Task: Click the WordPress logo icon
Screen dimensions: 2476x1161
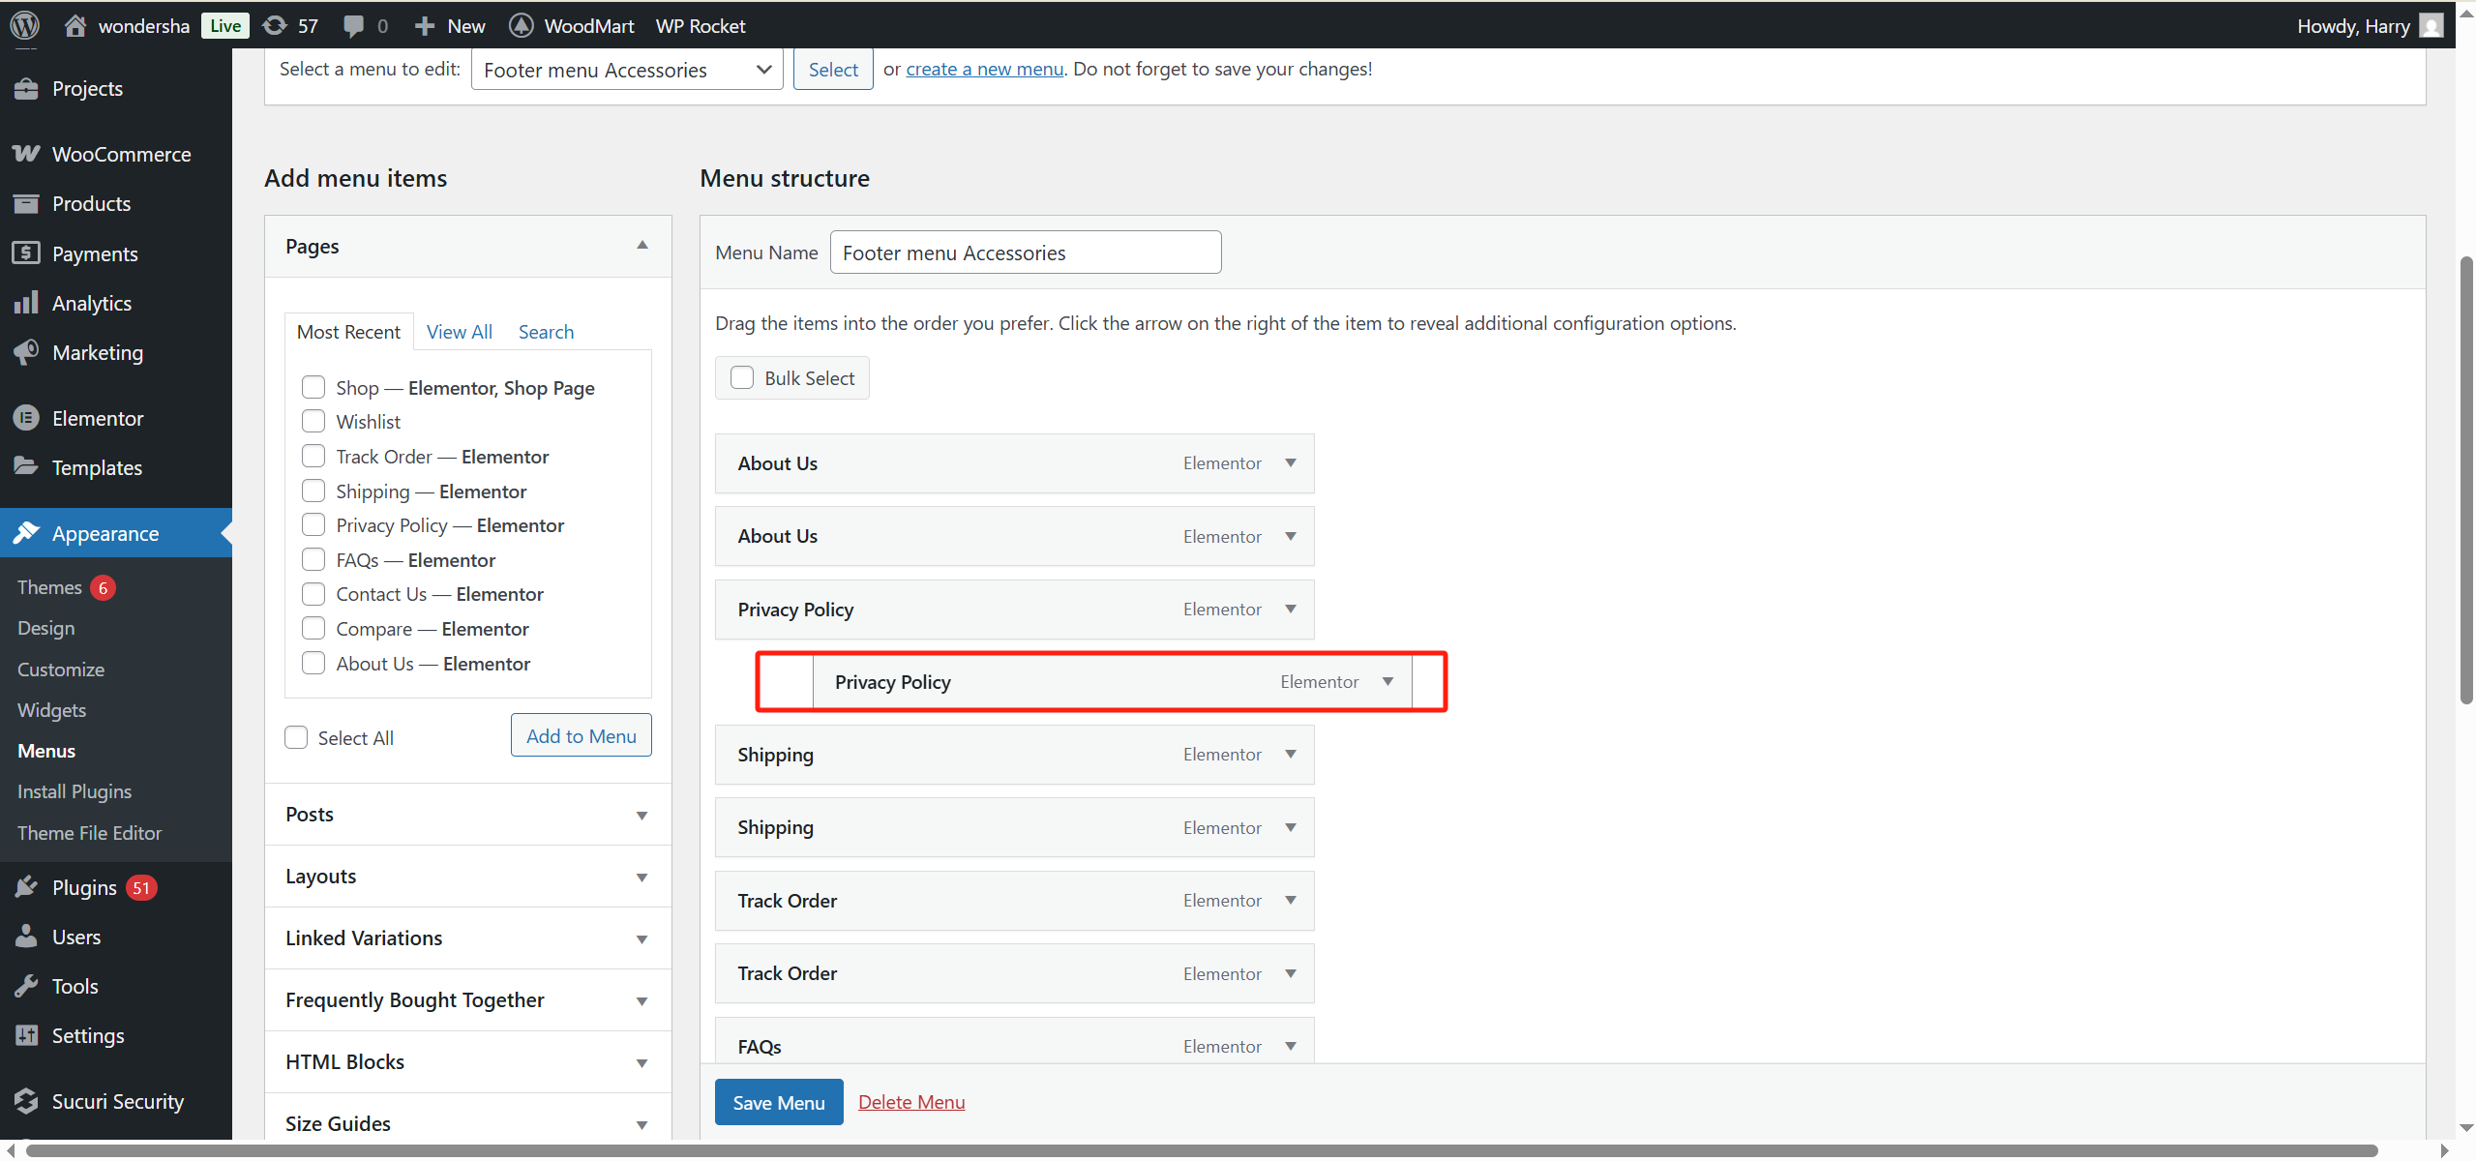Action: [25, 25]
